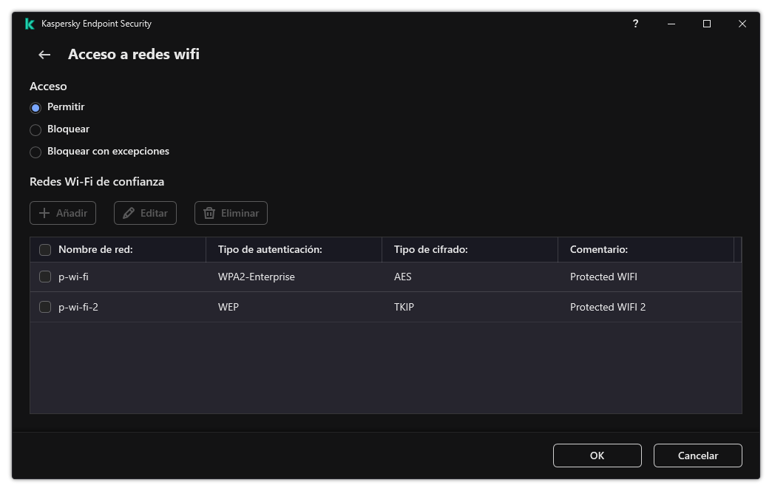Click the plus icon on Añadir
The width and height of the screenshot is (772, 491).
click(44, 213)
